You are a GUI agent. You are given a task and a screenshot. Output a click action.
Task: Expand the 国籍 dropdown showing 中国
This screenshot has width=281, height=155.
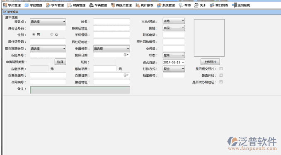pos(174,28)
